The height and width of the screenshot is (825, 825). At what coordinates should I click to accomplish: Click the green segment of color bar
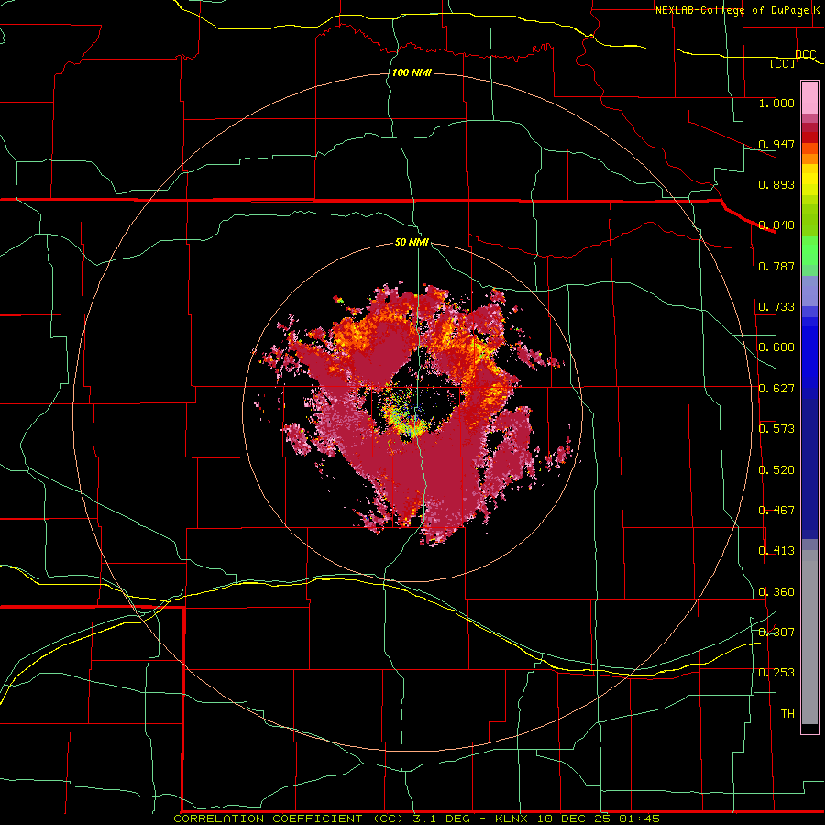point(809,250)
